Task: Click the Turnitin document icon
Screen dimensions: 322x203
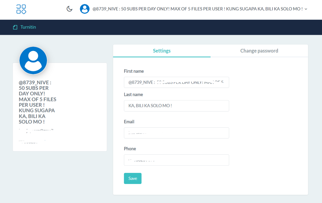Action: [x=15, y=27]
